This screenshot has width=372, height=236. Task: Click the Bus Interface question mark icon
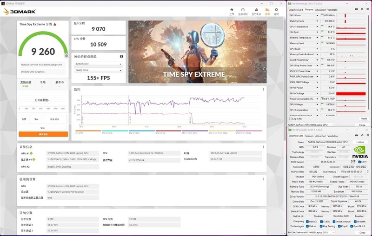click(x=369, y=171)
